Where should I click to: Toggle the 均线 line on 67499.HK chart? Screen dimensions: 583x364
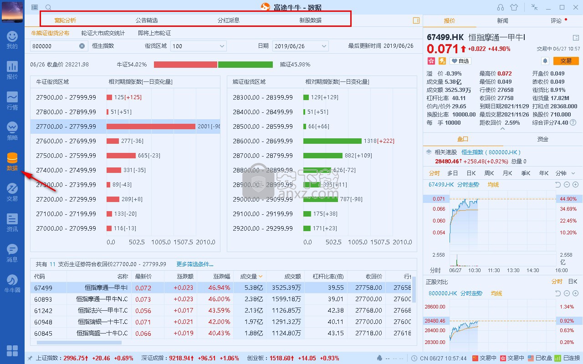(493, 184)
